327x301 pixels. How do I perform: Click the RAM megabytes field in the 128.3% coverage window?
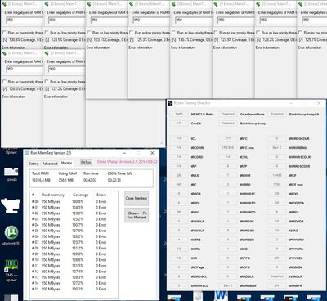click(24, 70)
